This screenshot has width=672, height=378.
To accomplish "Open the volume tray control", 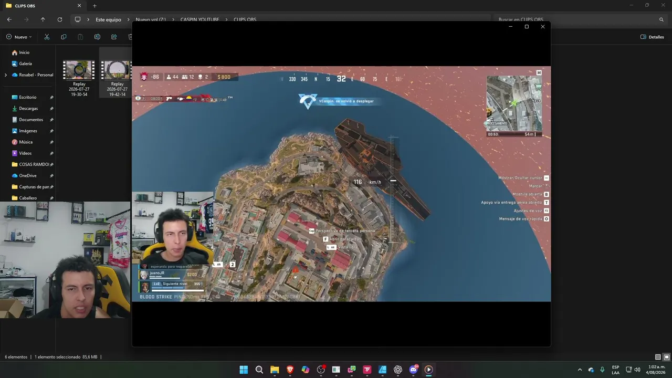I will (x=637, y=370).
